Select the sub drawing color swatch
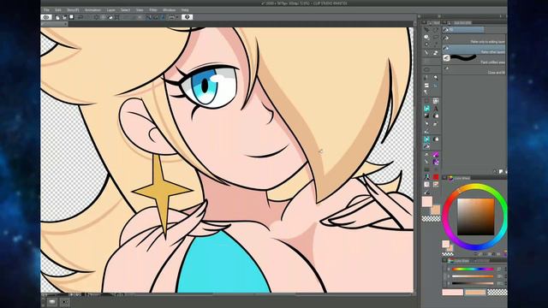This screenshot has width=548, height=308. pyautogui.click(x=436, y=210)
